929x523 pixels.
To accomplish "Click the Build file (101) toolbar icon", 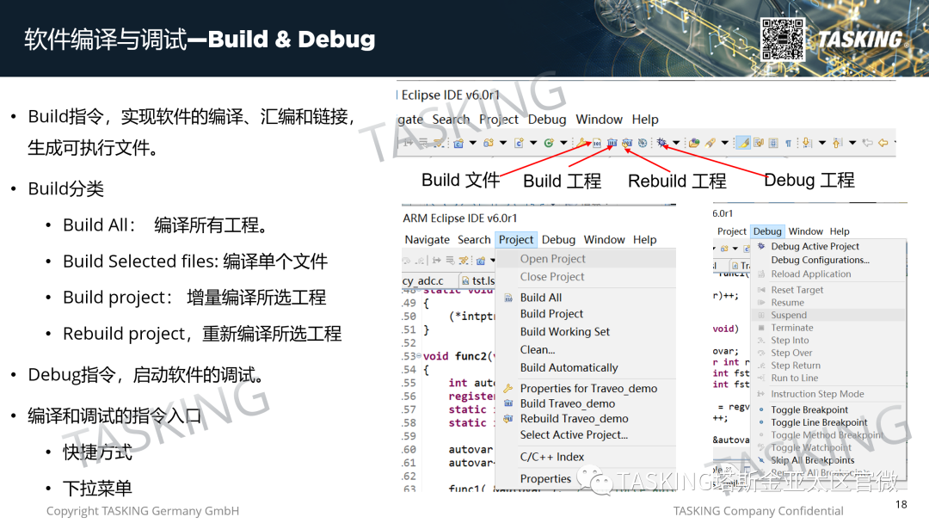I will [597, 143].
